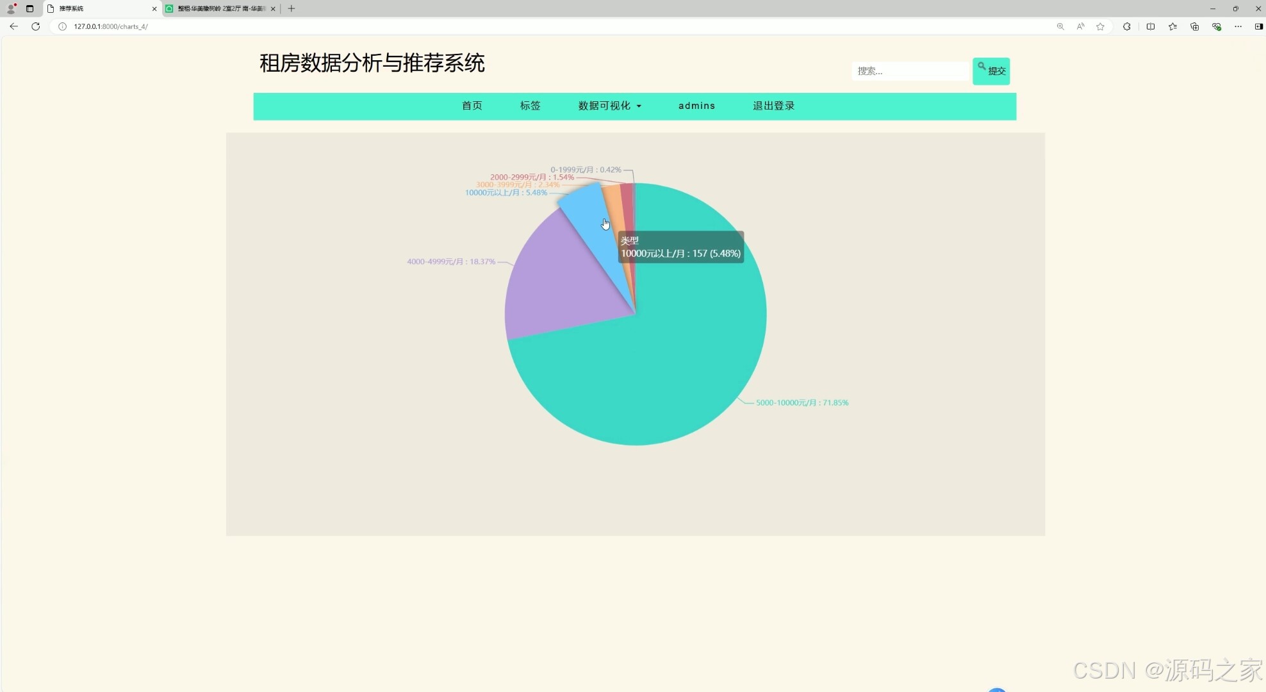Image resolution: width=1266 pixels, height=692 pixels.
Task: Click the 首页 navigation menu item
Action: pos(471,106)
